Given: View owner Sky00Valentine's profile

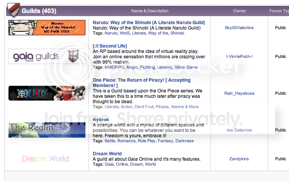Looking at the screenshot, I should 239,28.
